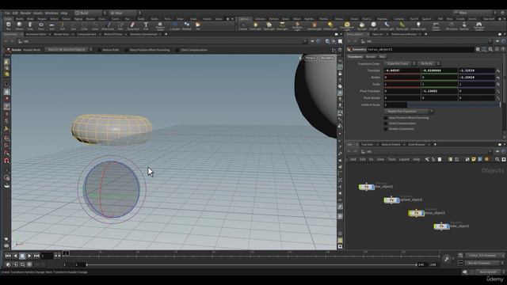Jump to the first frame
This screenshot has width=507, height=285.
point(8,256)
